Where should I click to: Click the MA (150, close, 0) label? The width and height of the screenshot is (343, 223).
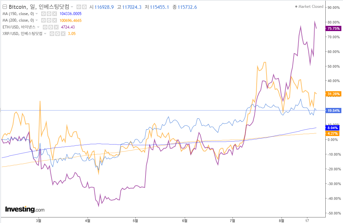coord(18,14)
